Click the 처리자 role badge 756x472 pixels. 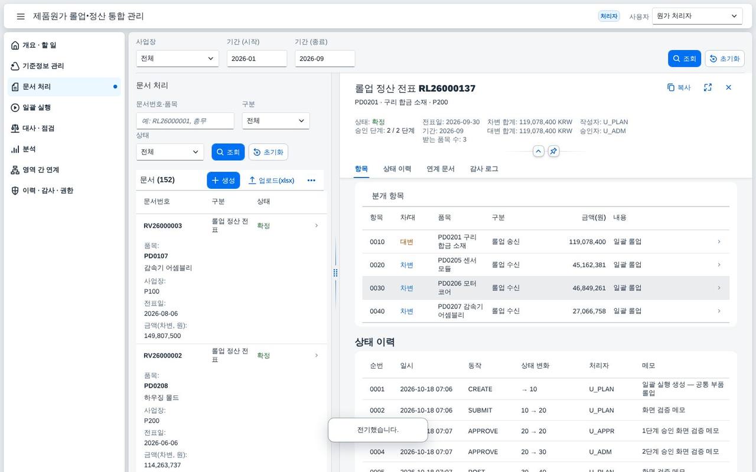(x=609, y=17)
